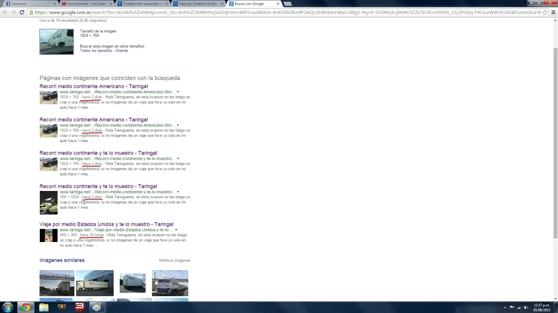Click the browser reload icon

click(x=22, y=12)
